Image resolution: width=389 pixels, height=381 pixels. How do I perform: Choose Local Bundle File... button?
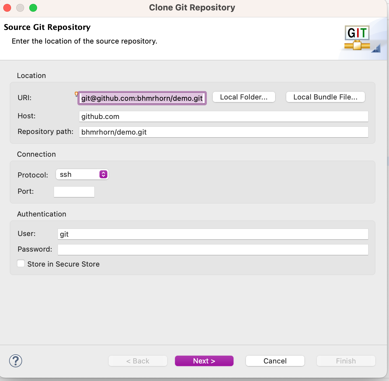point(325,97)
